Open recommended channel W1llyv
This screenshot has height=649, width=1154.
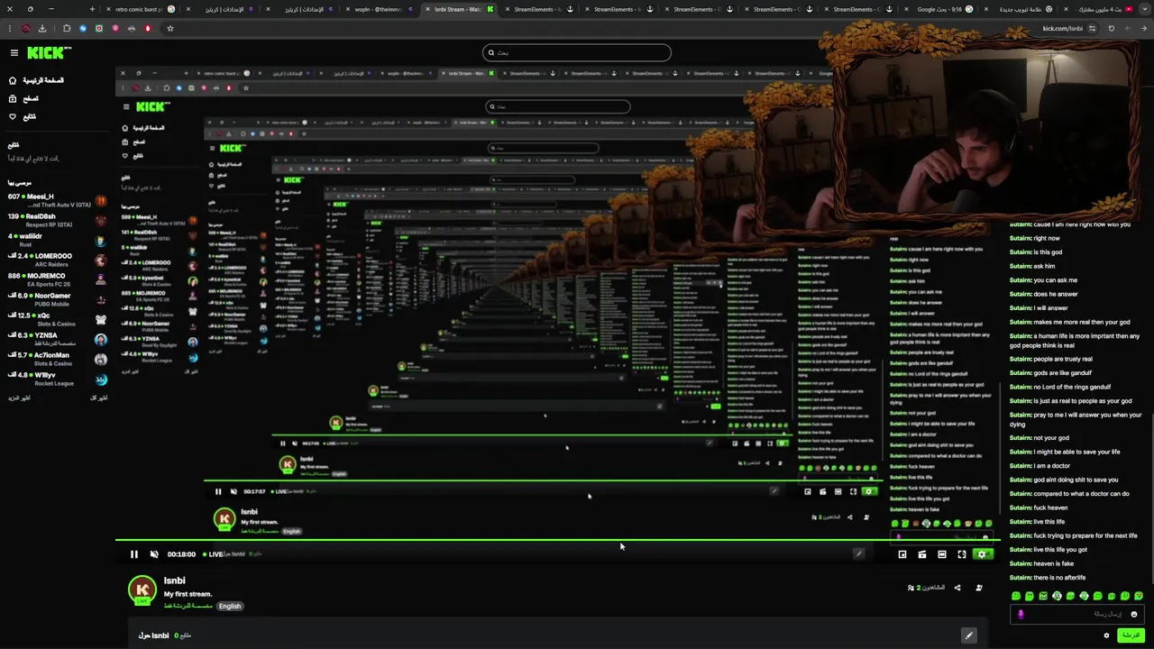[57, 379]
